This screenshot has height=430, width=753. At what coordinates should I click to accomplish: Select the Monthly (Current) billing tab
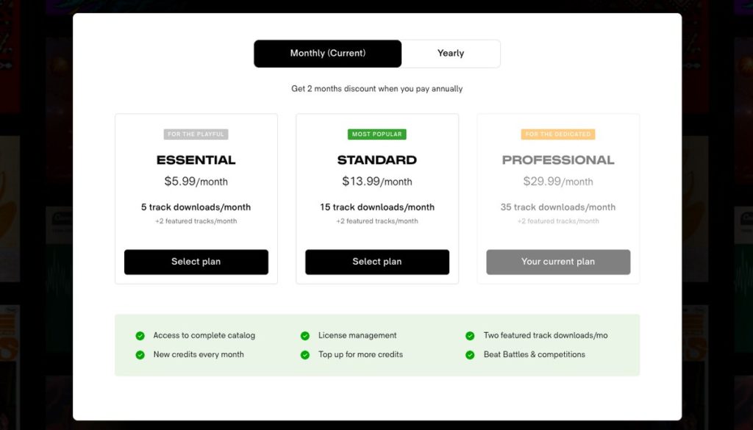326,53
